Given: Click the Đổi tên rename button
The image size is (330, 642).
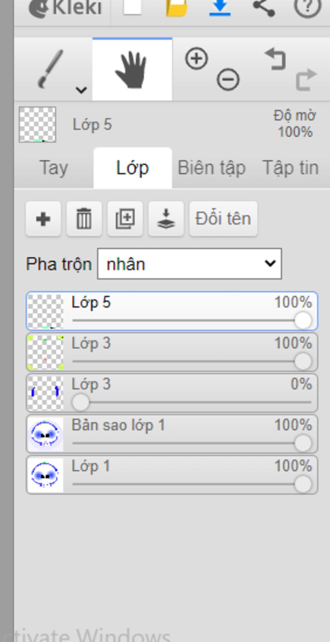Looking at the screenshot, I should point(223,219).
